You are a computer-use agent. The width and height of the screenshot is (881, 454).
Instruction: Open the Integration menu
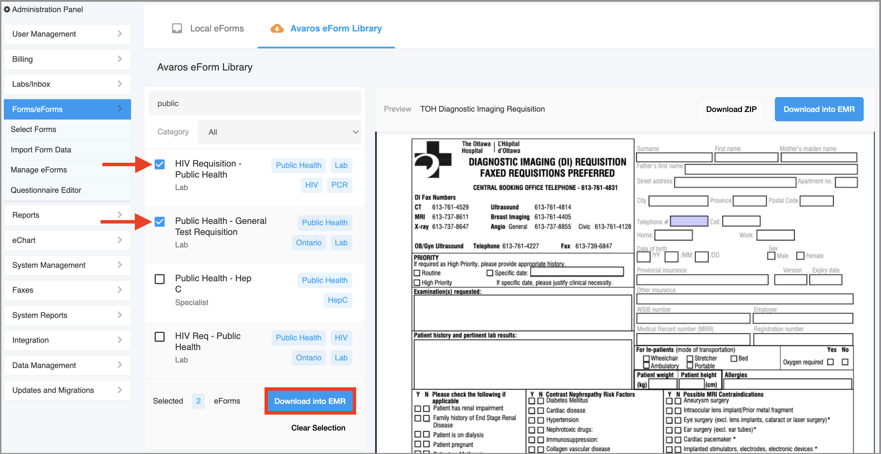pyautogui.click(x=67, y=340)
